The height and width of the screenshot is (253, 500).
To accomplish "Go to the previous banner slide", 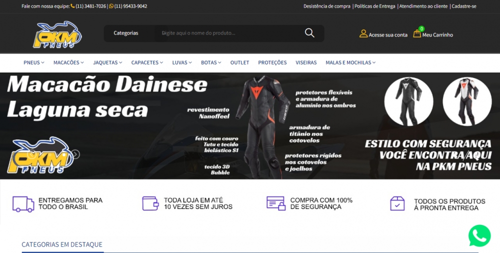I will 31,154.
